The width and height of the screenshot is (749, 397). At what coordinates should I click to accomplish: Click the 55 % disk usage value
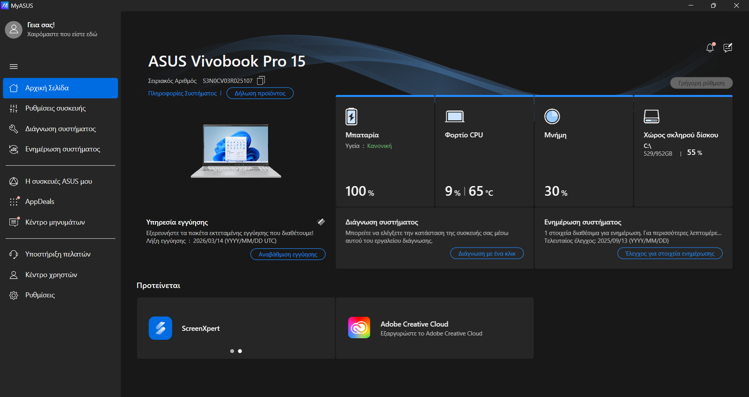[694, 153]
